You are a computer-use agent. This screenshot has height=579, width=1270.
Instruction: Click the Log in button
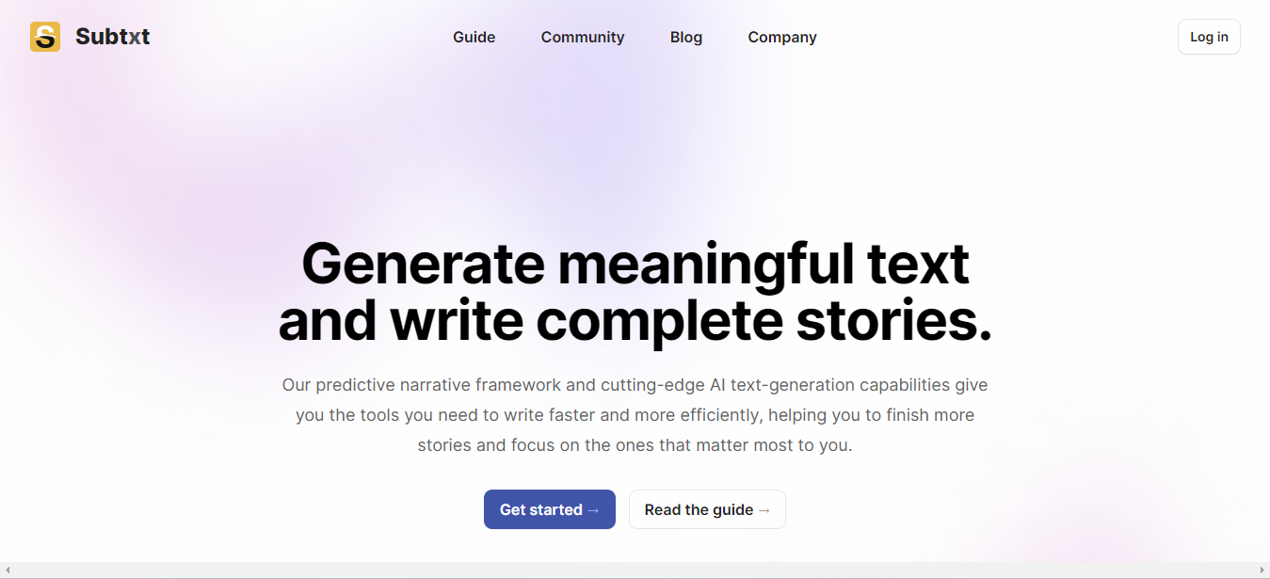[1209, 37]
